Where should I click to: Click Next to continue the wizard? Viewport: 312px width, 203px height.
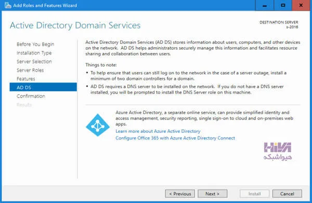point(212,194)
